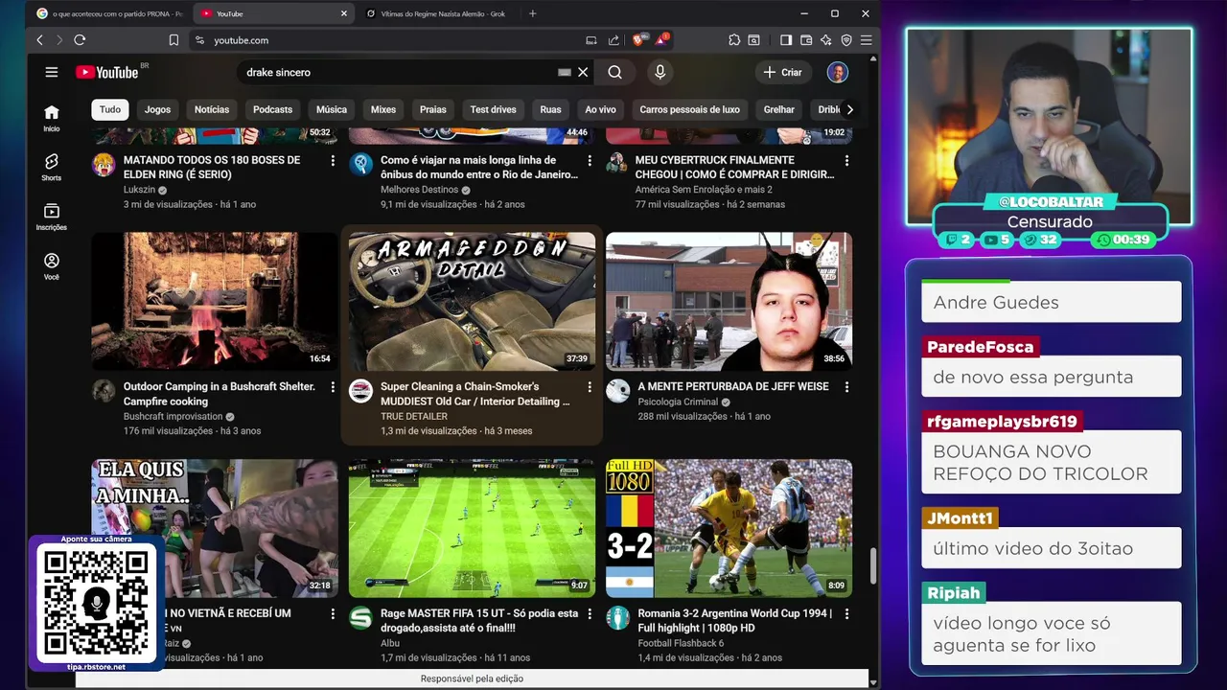Click the share page icon in address bar

613,40
